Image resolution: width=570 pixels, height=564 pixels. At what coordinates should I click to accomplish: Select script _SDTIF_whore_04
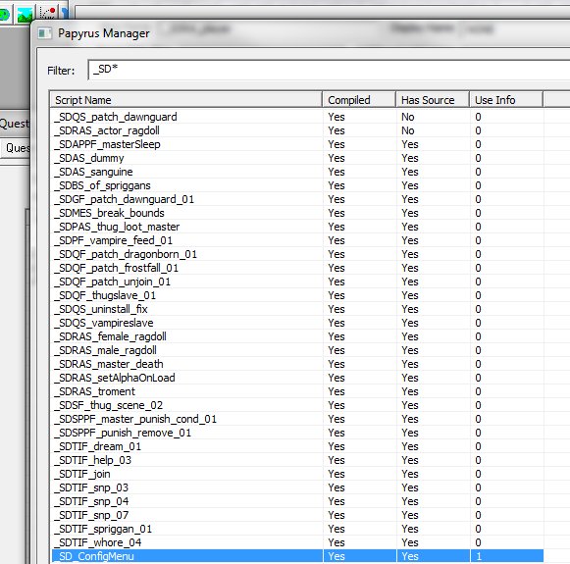point(98,543)
